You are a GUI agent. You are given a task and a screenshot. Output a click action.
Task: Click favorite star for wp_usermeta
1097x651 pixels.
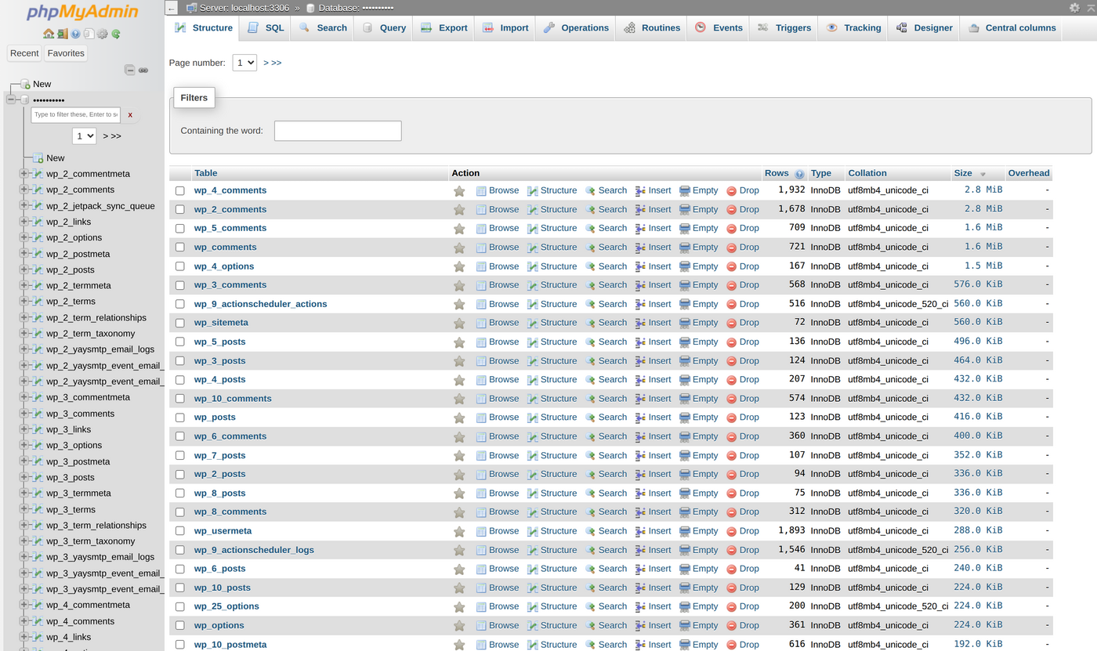click(x=459, y=531)
